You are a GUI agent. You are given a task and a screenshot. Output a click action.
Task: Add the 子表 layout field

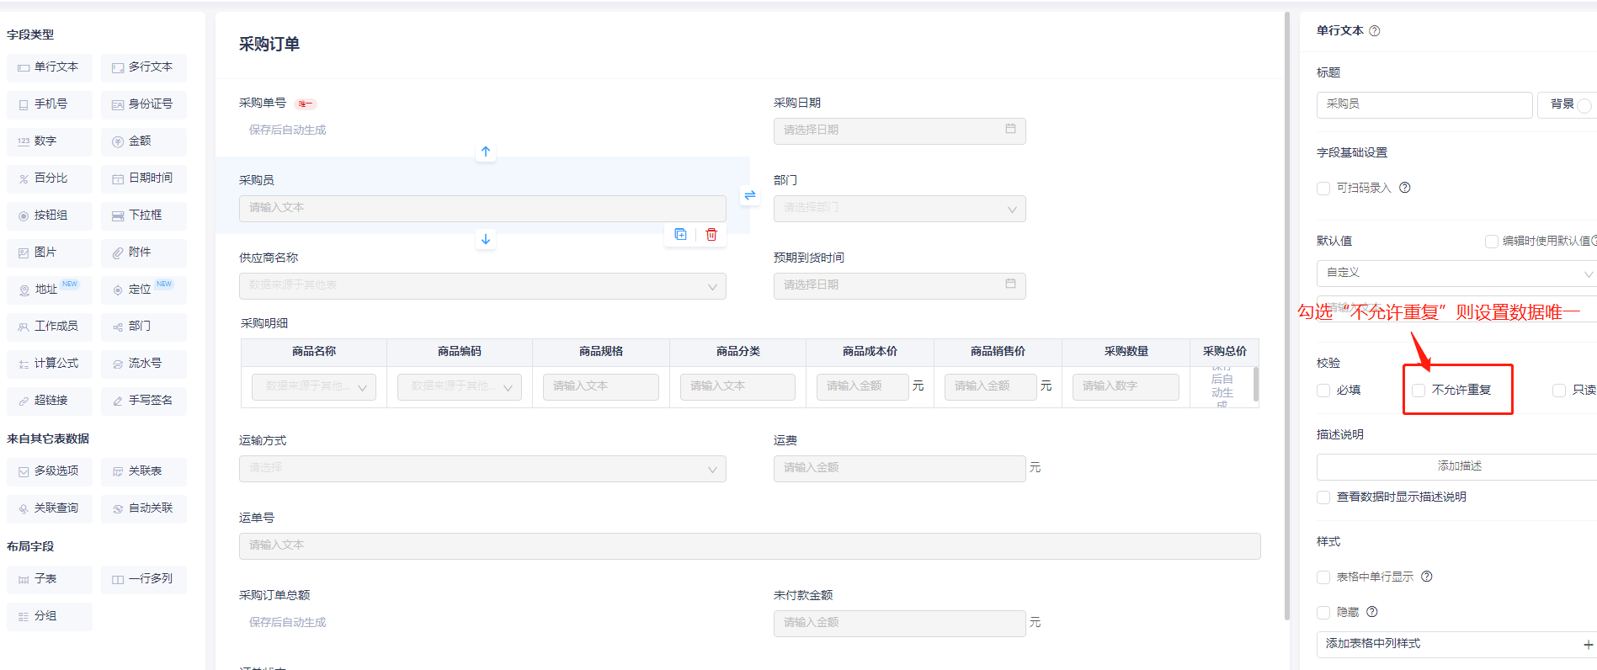tap(50, 579)
